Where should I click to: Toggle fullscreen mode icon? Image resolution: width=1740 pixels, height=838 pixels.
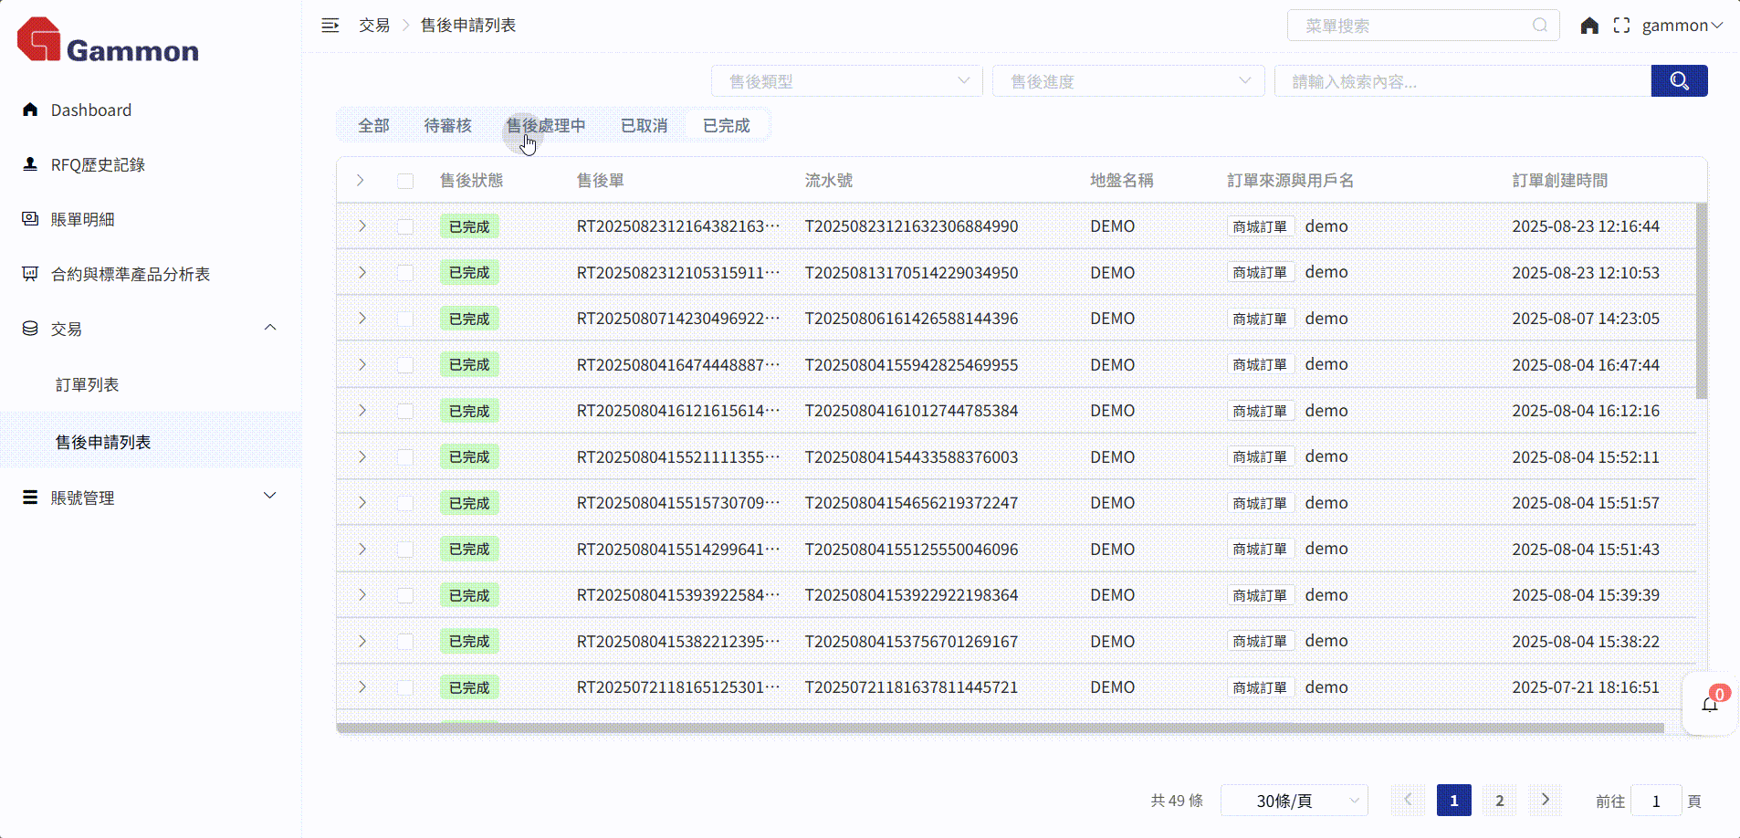click(x=1621, y=26)
